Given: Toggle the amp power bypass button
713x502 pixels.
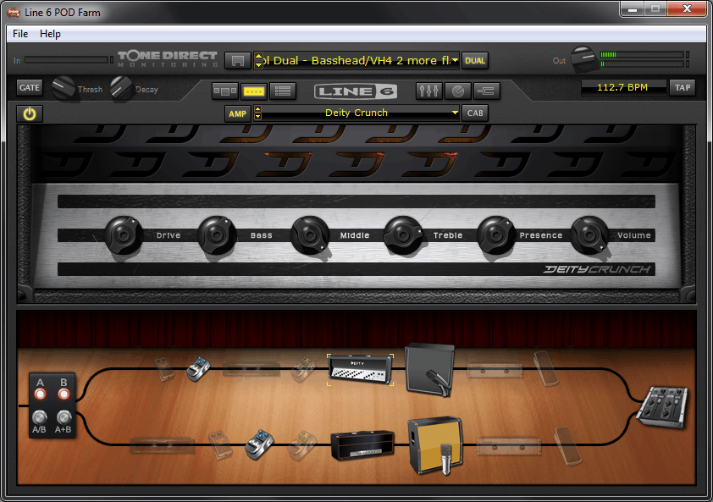Looking at the screenshot, I should coord(30,113).
